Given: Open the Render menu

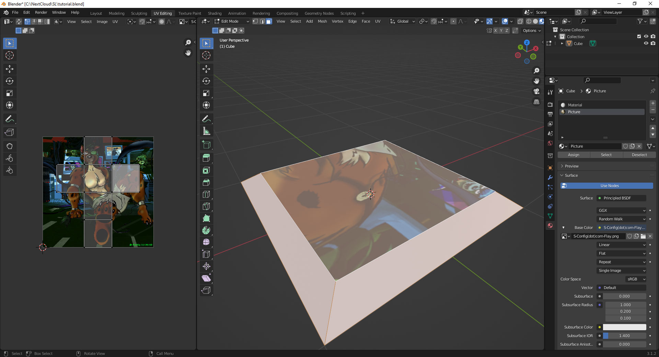Looking at the screenshot, I should point(41,12).
